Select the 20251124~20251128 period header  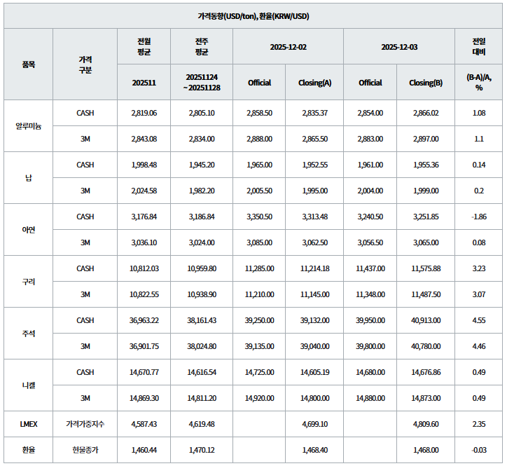point(202,83)
